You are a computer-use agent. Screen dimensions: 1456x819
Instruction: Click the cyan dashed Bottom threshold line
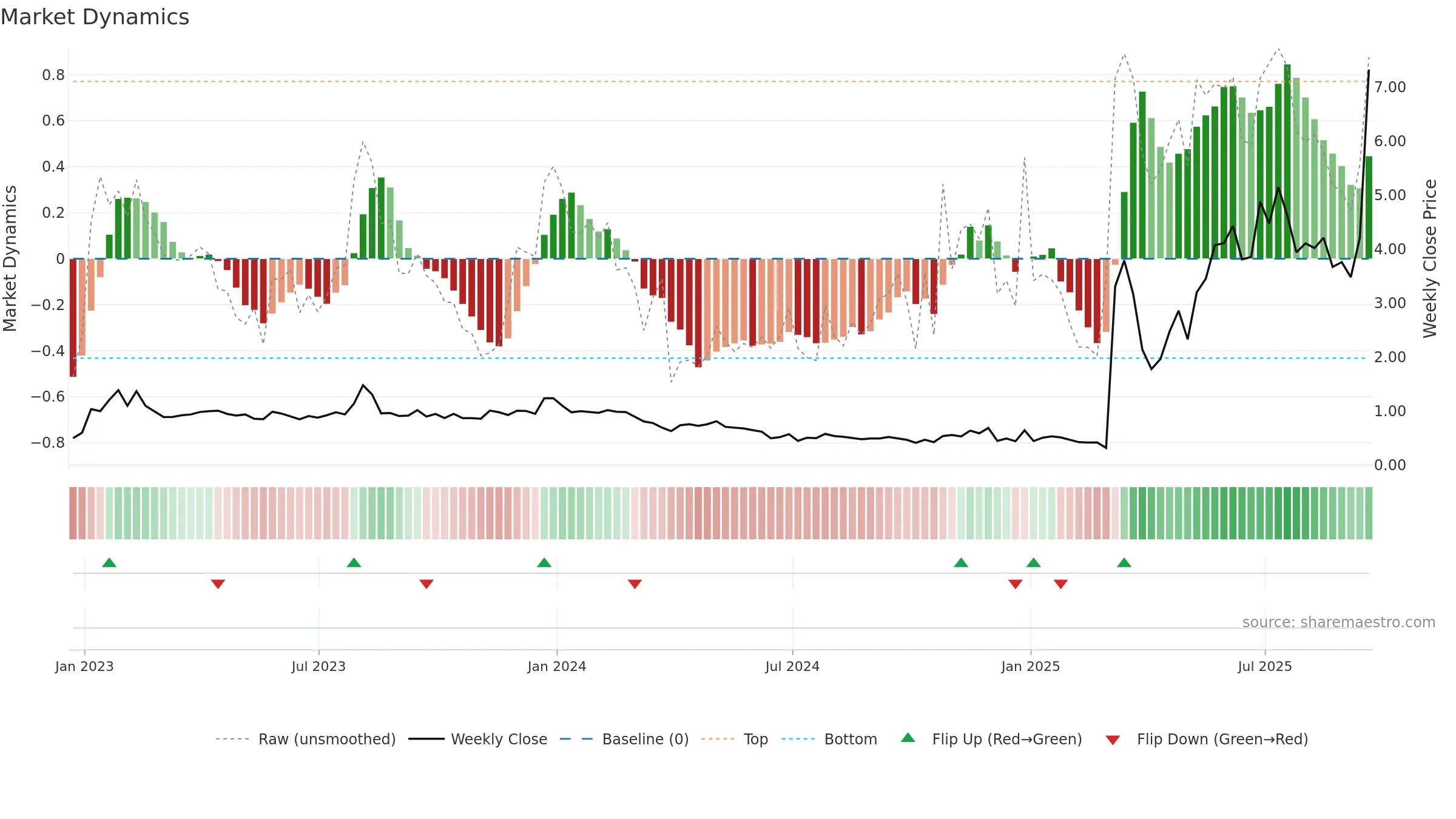point(720,358)
